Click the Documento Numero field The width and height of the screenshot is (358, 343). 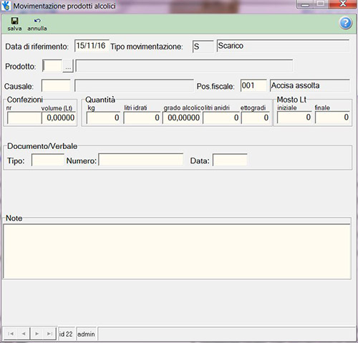(141, 160)
